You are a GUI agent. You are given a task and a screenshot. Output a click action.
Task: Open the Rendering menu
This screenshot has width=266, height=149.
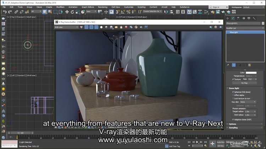[102, 7]
